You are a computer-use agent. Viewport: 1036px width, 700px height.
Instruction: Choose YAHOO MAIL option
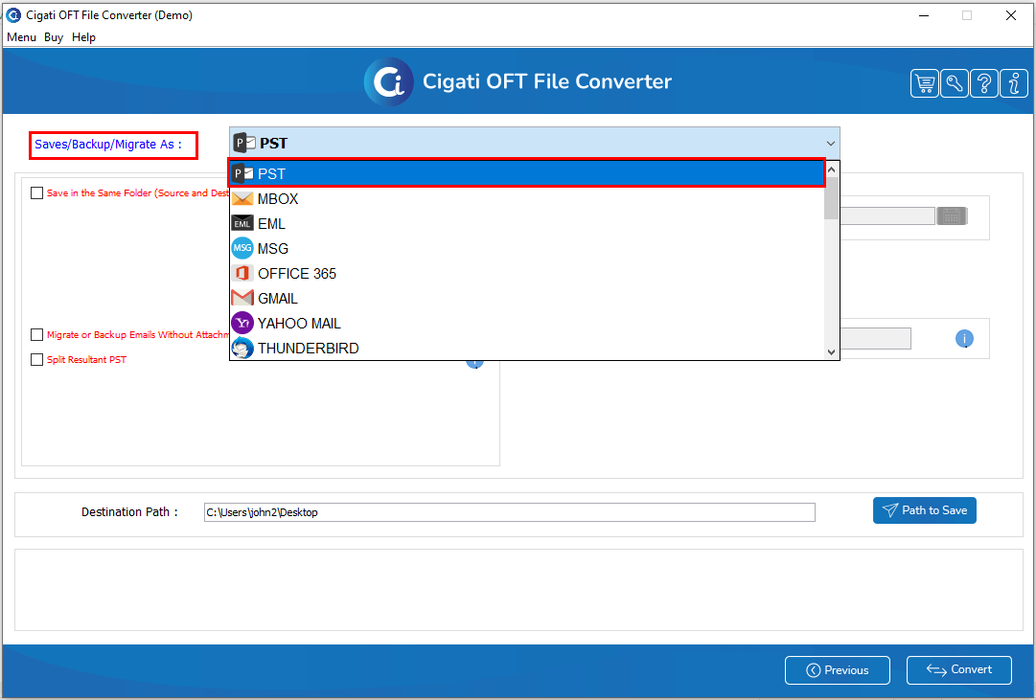[526, 324]
